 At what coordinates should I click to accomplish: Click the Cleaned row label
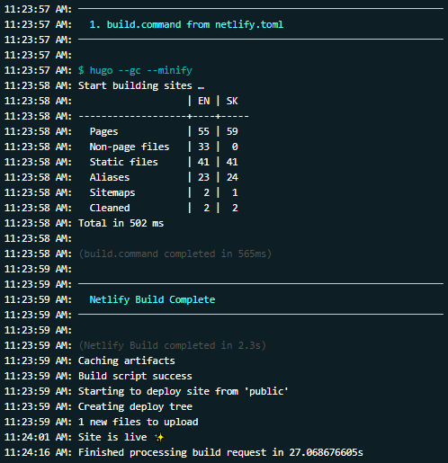[110, 208]
